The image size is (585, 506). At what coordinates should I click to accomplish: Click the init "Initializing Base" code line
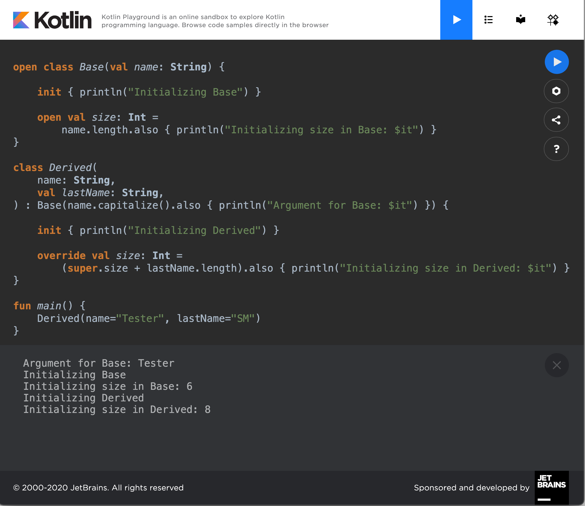click(x=149, y=92)
